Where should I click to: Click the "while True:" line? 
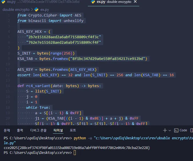[38, 108]
